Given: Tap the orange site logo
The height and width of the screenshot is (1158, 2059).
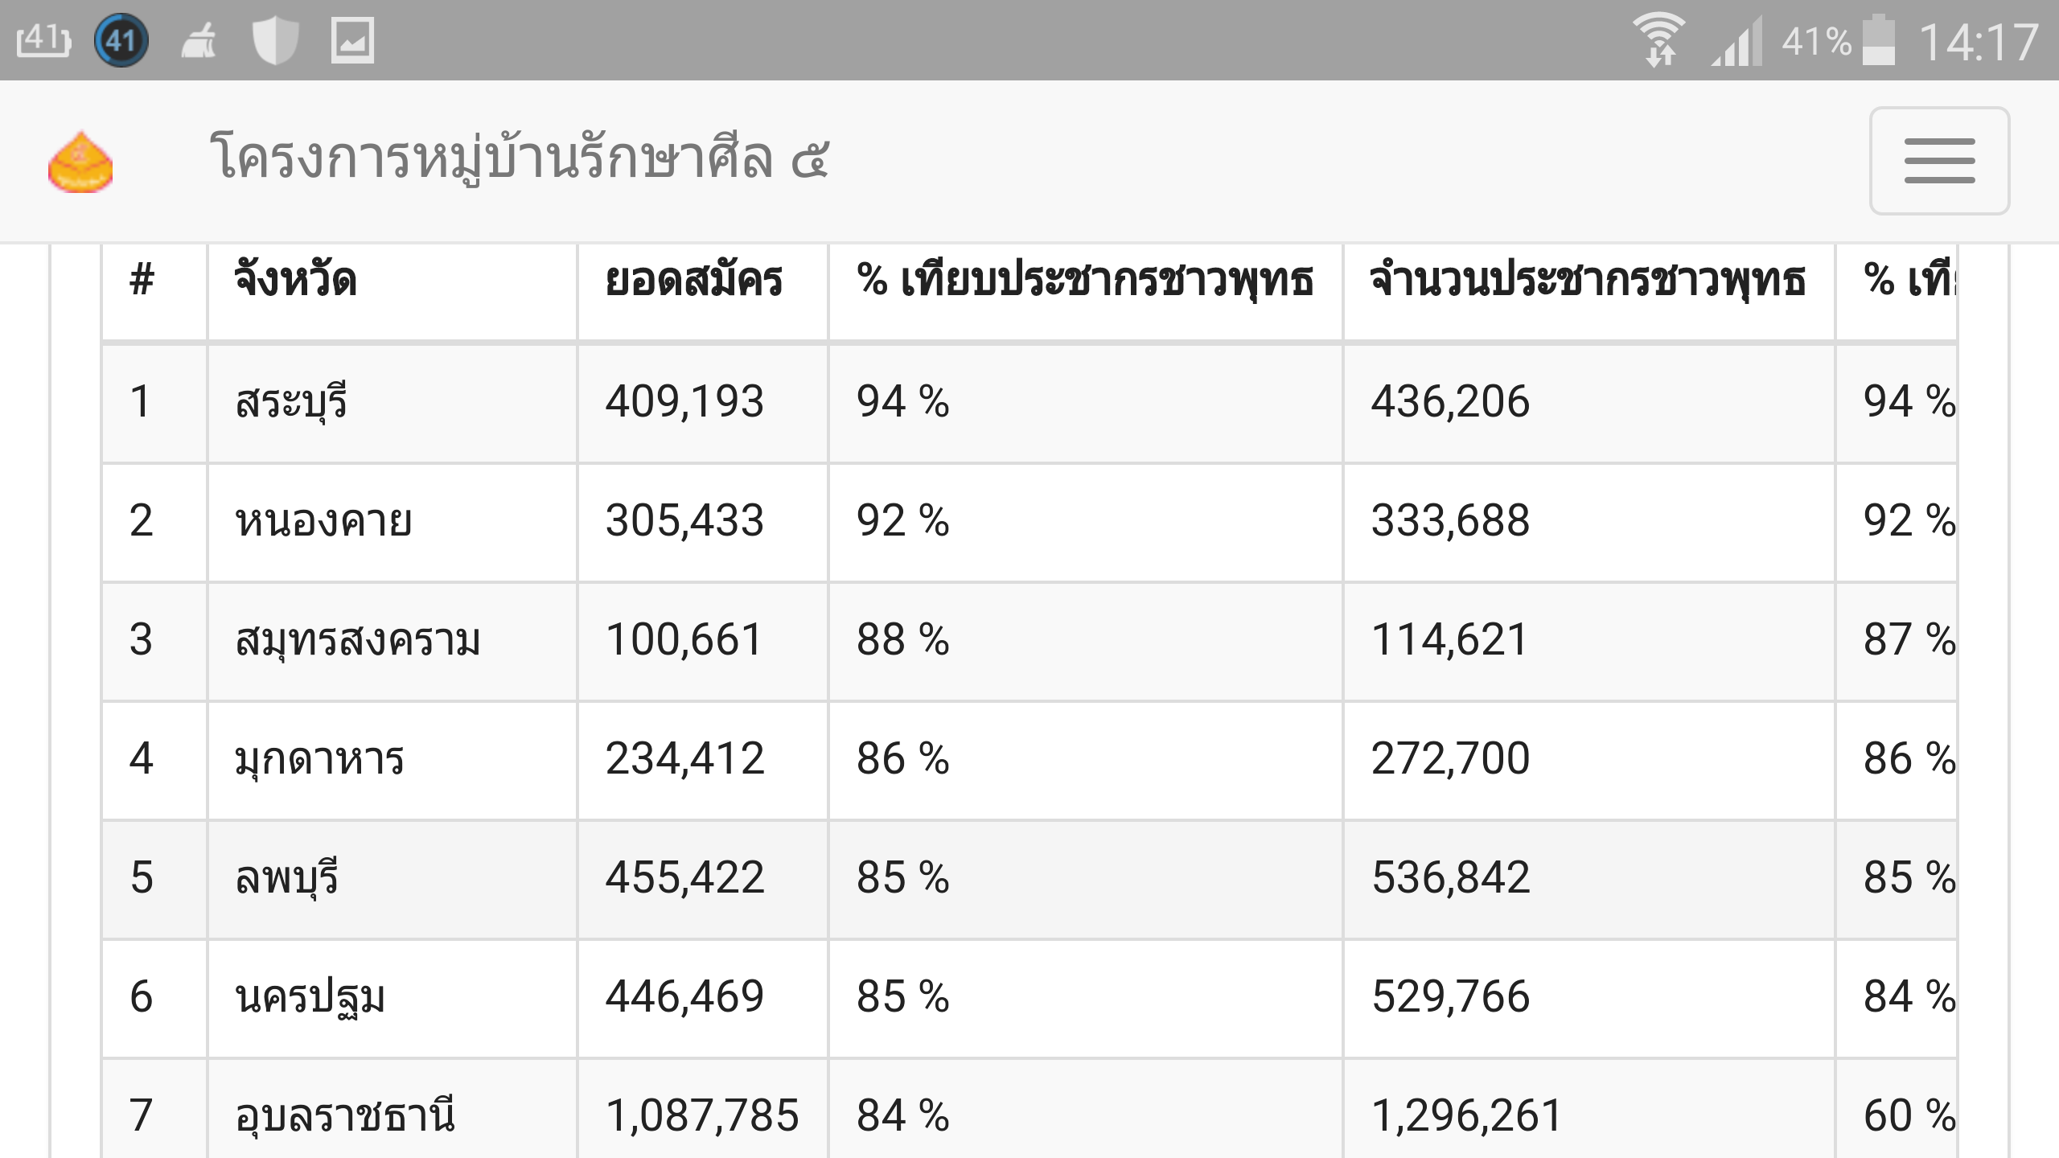Looking at the screenshot, I should point(80,162).
